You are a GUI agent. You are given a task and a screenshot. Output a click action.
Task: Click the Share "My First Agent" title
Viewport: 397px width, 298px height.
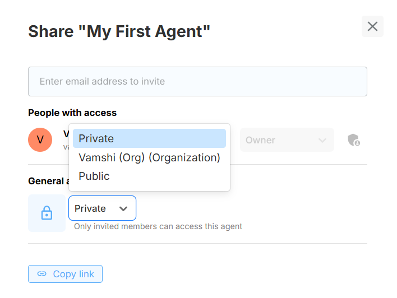119,31
